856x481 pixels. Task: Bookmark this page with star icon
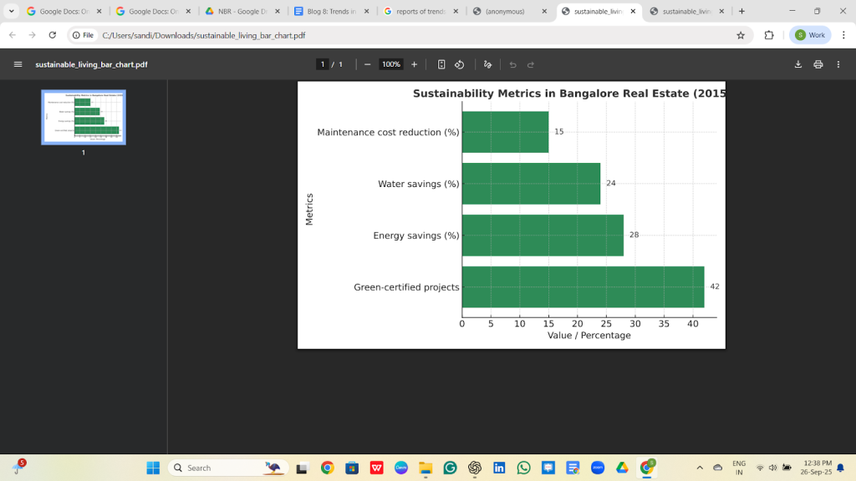[x=741, y=35]
